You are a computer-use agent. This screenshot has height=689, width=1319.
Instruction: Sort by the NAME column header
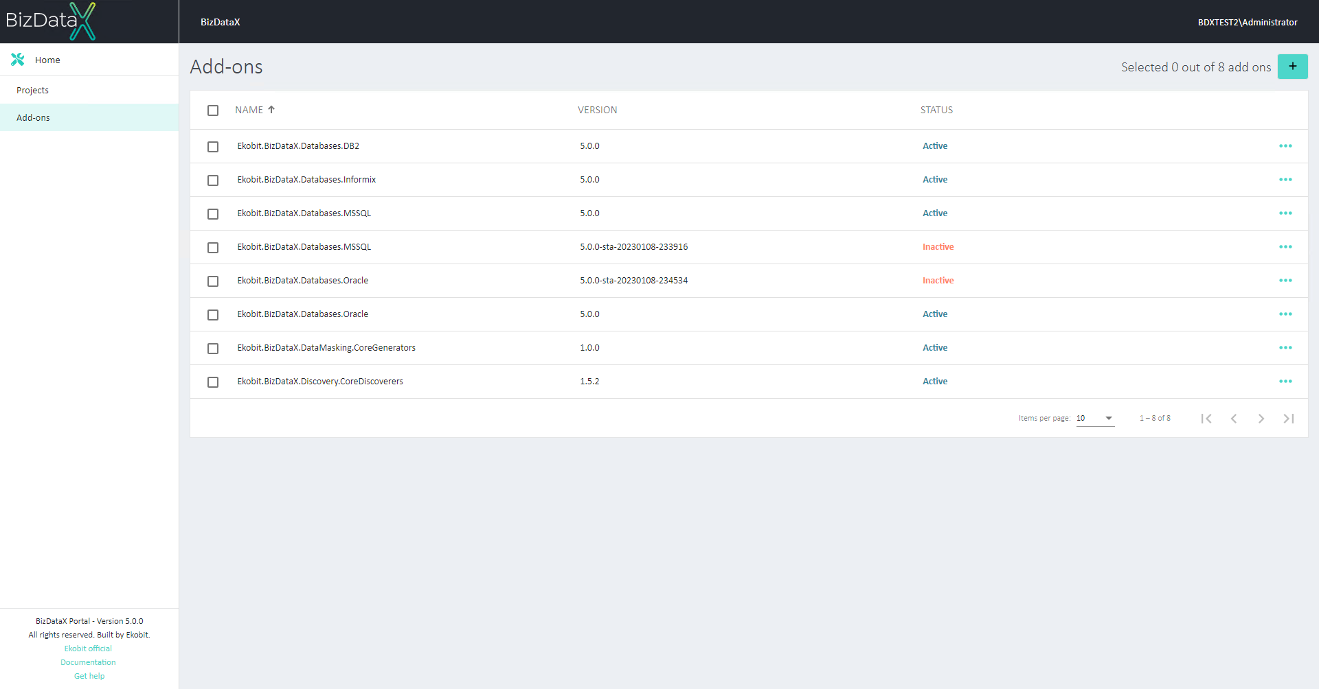(x=249, y=110)
